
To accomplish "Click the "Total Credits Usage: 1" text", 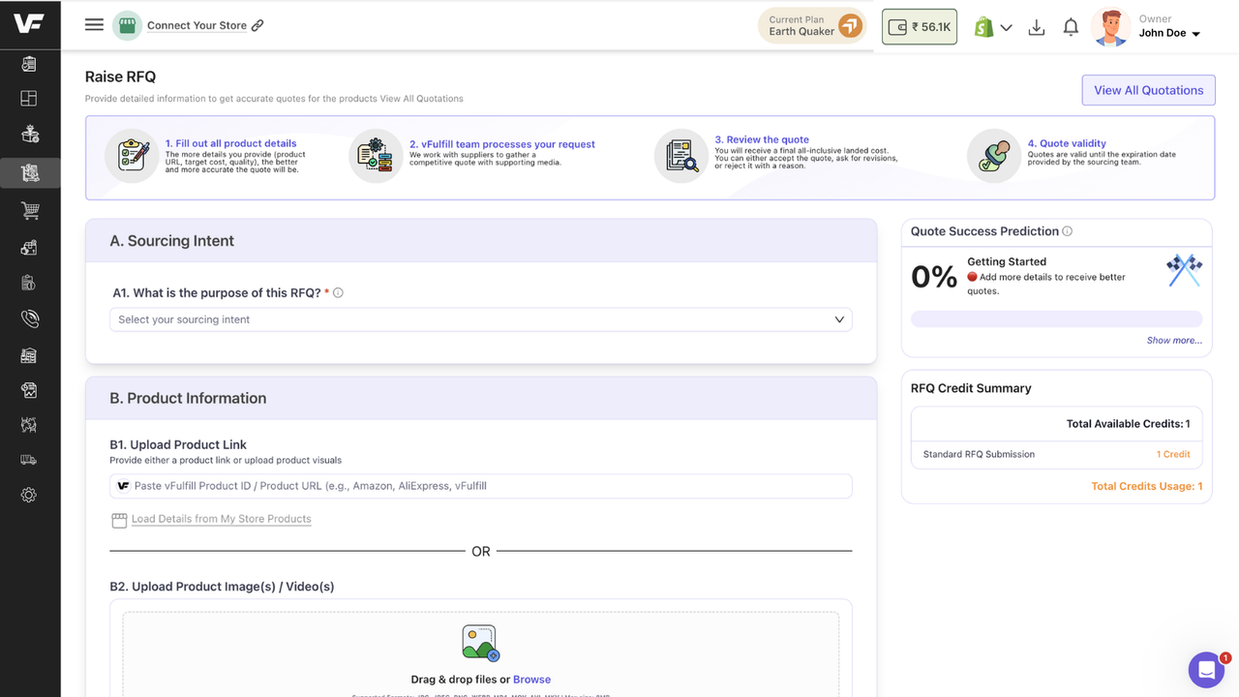I will pos(1147,486).
